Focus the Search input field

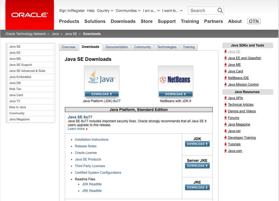203,10
